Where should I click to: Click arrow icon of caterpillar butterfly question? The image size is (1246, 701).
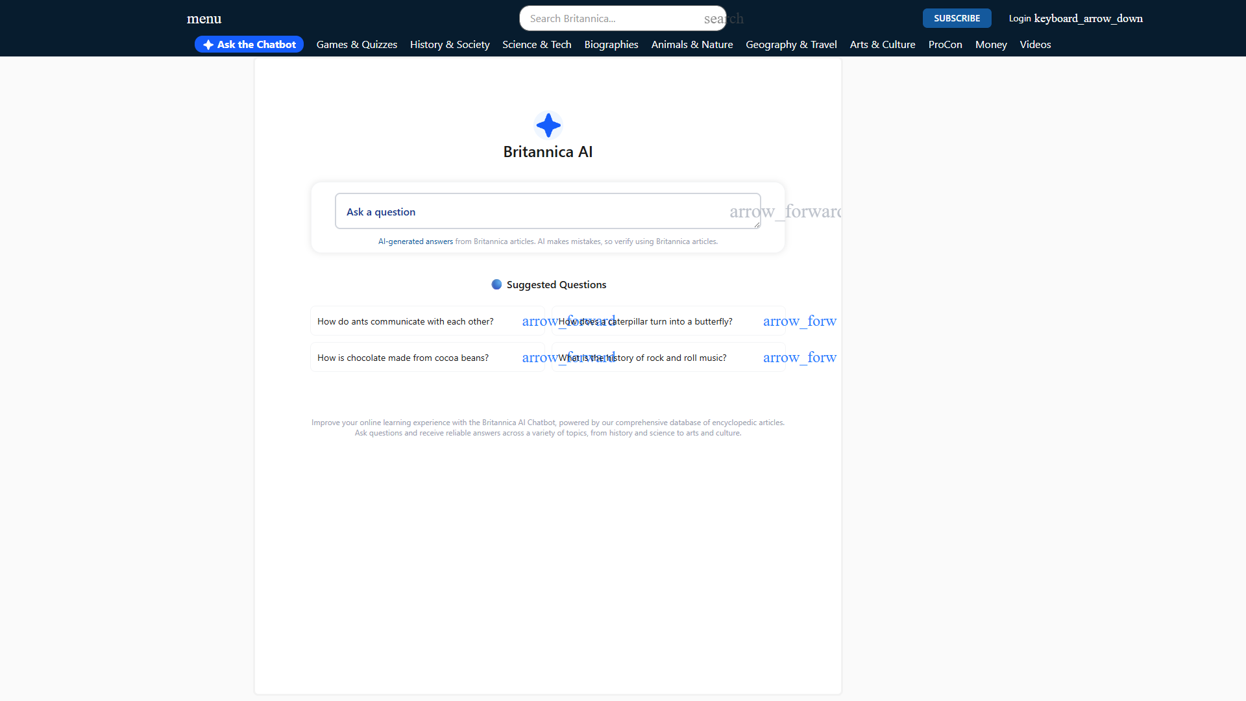point(800,321)
